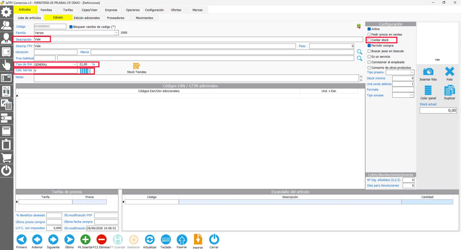Go to the first record (Primero)
The height and width of the screenshot is (250, 461).
point(22,239)
